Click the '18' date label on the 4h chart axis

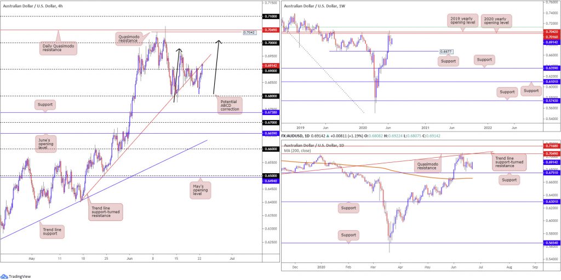pos(83,258)
